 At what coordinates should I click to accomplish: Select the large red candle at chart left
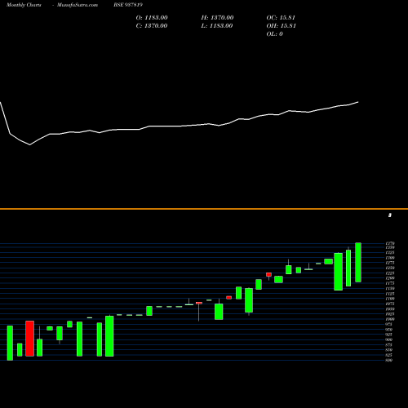coord(30,339)
